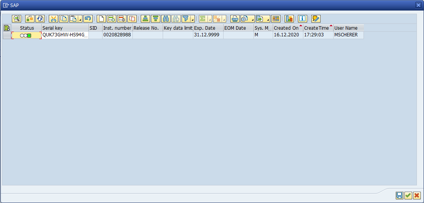Expand the Export dropdown arrow
Screen dimensions: 424x203
tap(268, 19)
